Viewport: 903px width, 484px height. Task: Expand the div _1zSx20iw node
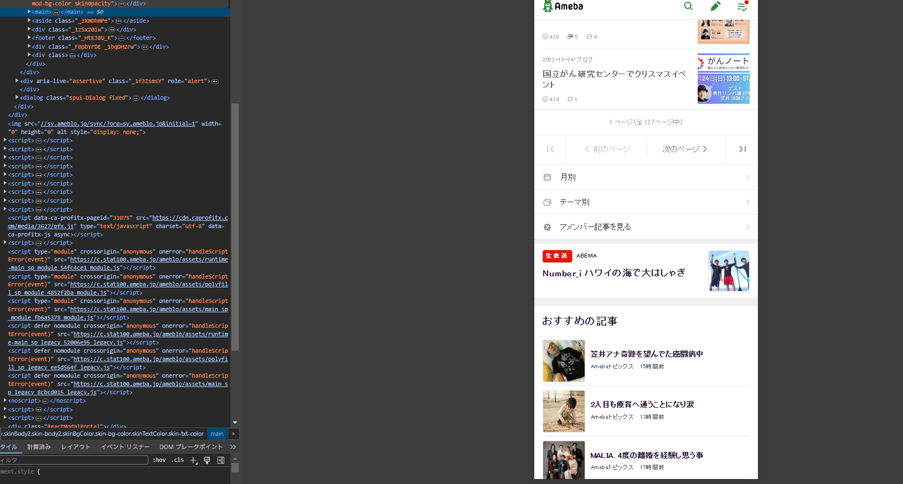(x=29, y=29)
